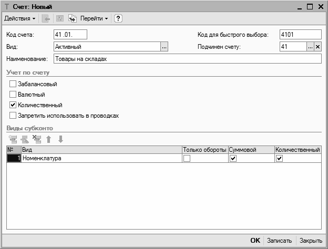Click into the Наименование text field

(184, 59)
